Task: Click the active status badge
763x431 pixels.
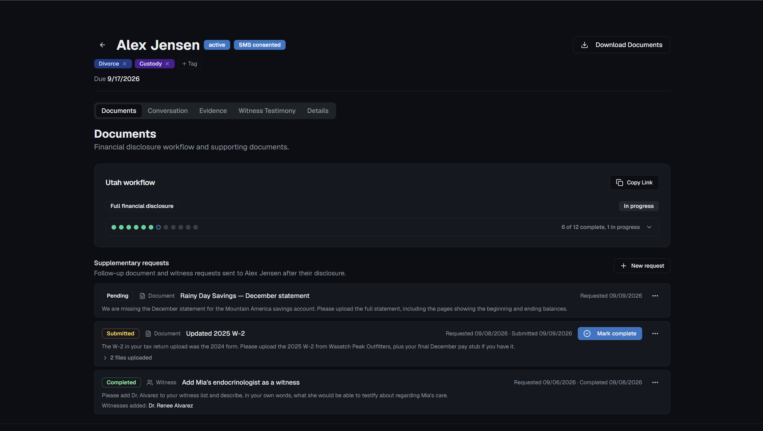Action: [217, 45]
